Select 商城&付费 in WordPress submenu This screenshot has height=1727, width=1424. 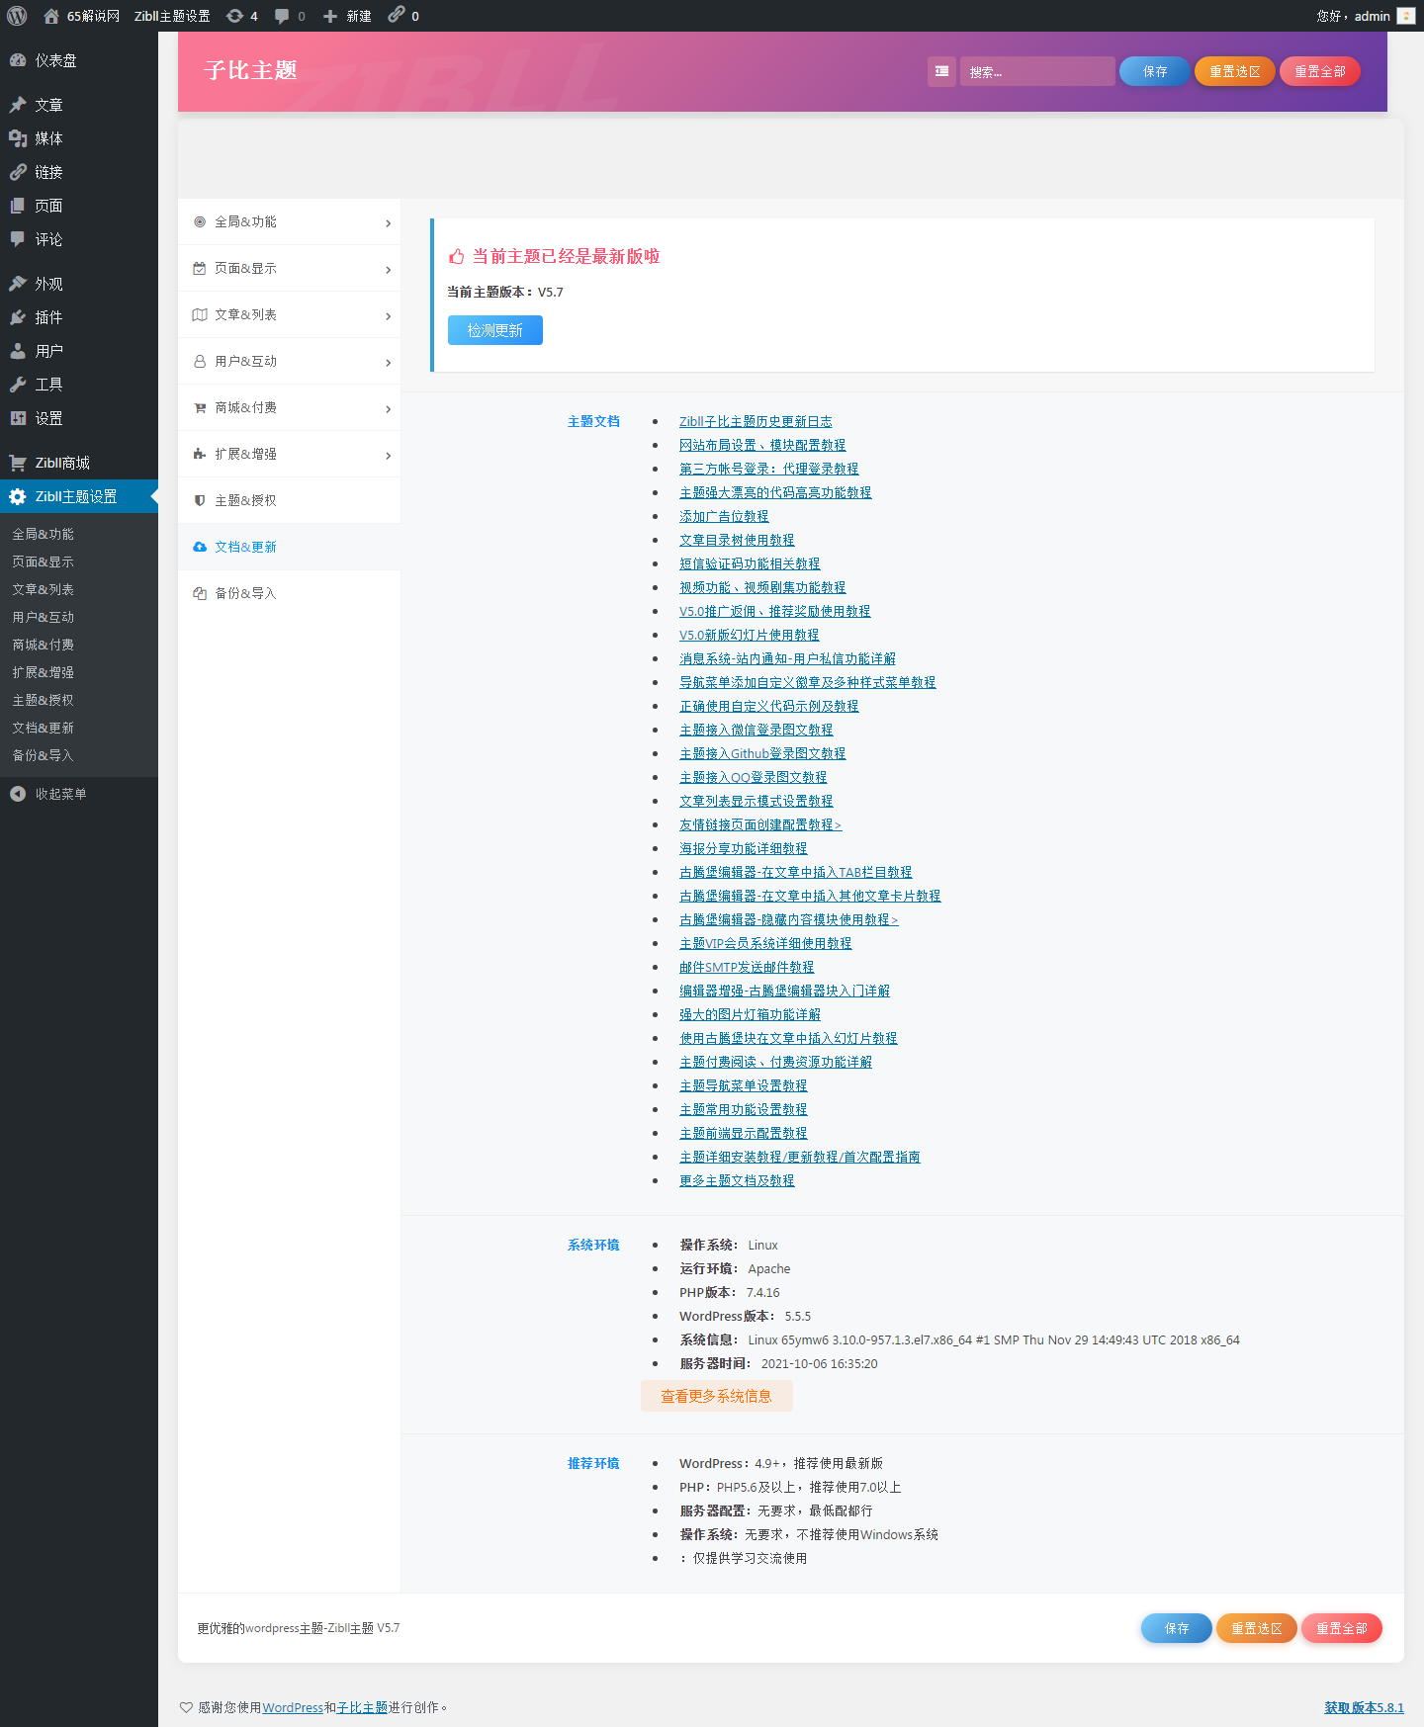(x=43, y=645)
